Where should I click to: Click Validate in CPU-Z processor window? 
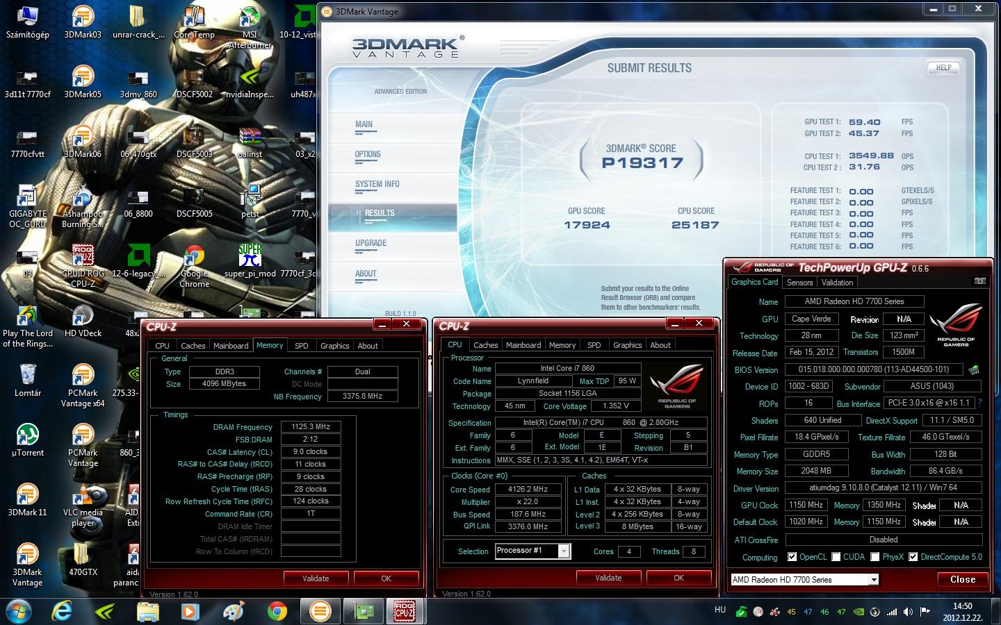tap(608, 577)
